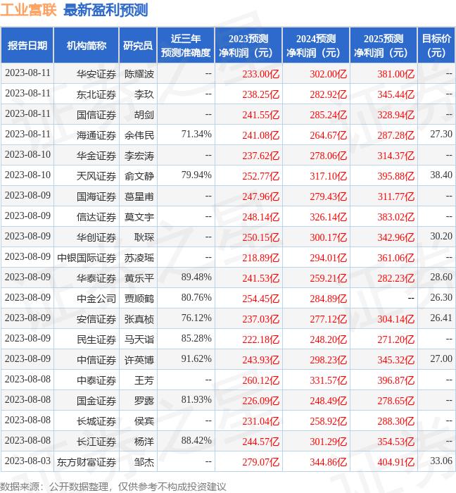Click the 目标价 column header
The height and width of the screenshot is (493, 456).
tap(436, 46)
